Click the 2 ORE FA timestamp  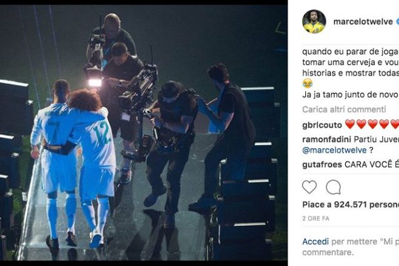[x=316, y=218]
